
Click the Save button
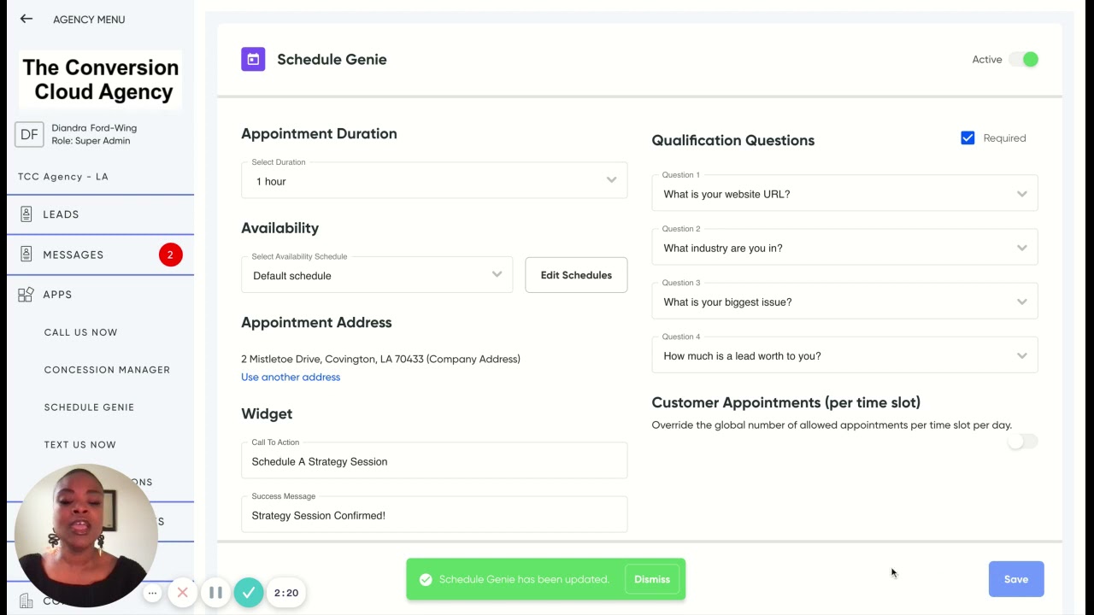click(1016, 579)
